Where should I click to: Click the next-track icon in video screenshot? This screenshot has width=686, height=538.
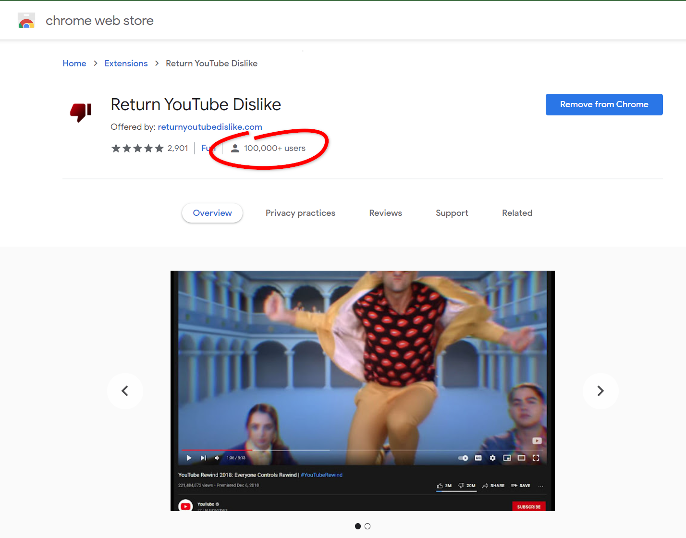point(203,458)
